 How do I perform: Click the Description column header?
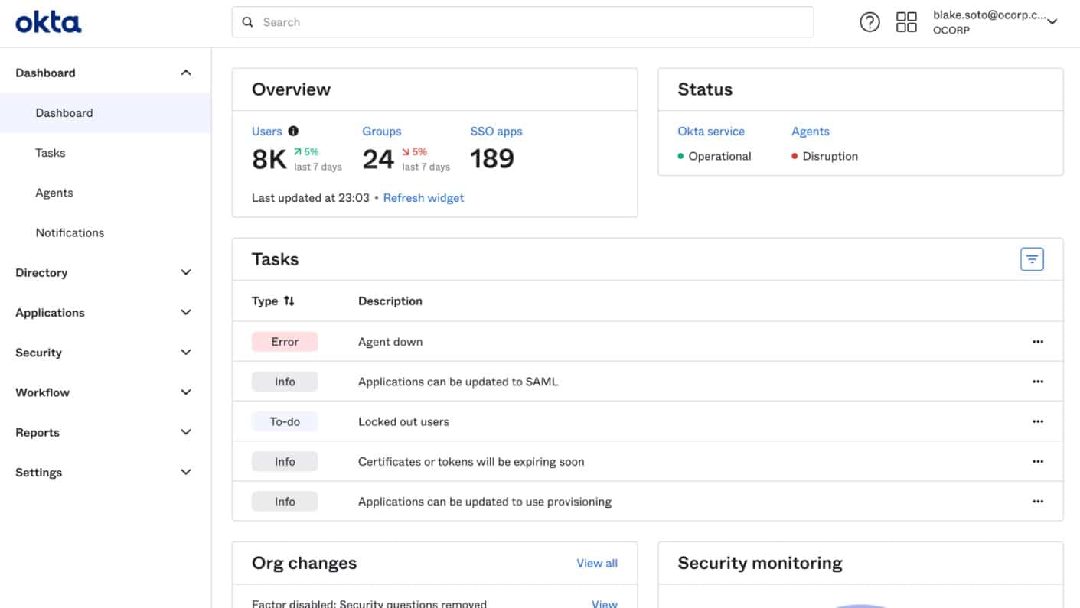pyautogui.click(x=390, y=301)
